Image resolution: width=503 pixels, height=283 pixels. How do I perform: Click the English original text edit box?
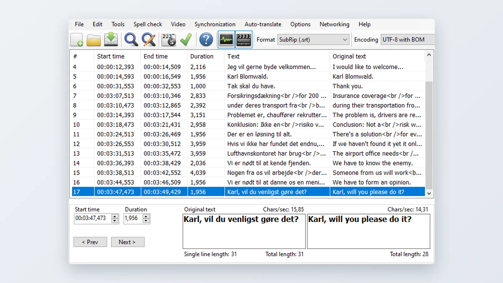[368, 231]
